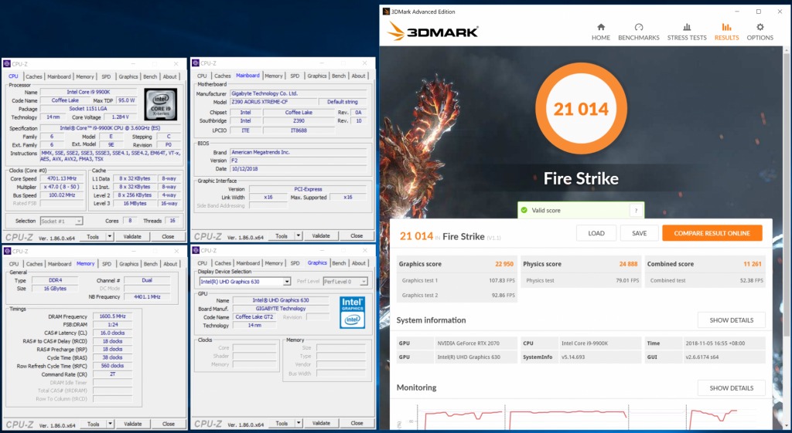Click CPU-Z app icon in CPU tab window title

click(x=7, y=64)
